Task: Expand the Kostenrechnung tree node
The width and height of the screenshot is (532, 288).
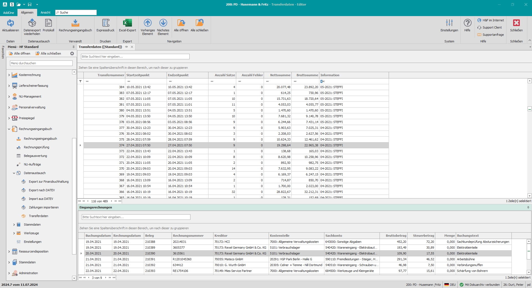Action: [x=9, y=75]
